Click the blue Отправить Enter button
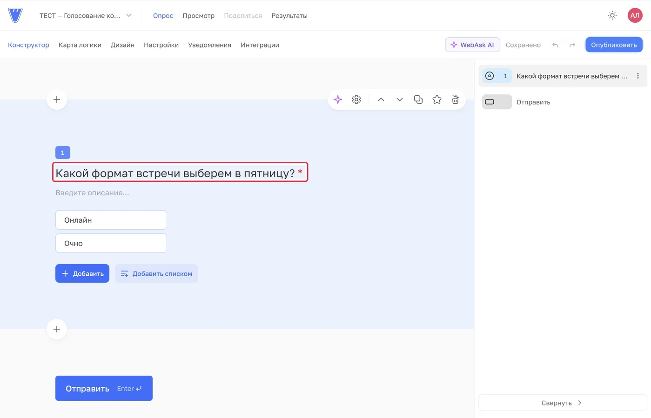 pyautogui.click(x=104, y=388)
